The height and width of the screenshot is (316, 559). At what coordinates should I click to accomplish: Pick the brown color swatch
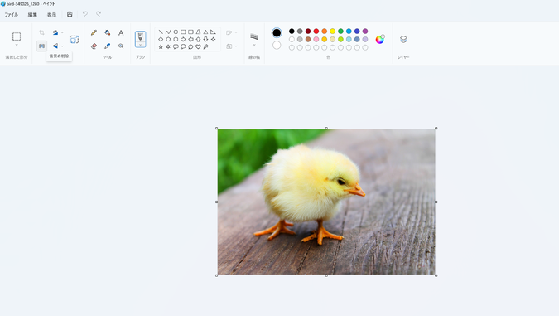click(x=308, y=39)
